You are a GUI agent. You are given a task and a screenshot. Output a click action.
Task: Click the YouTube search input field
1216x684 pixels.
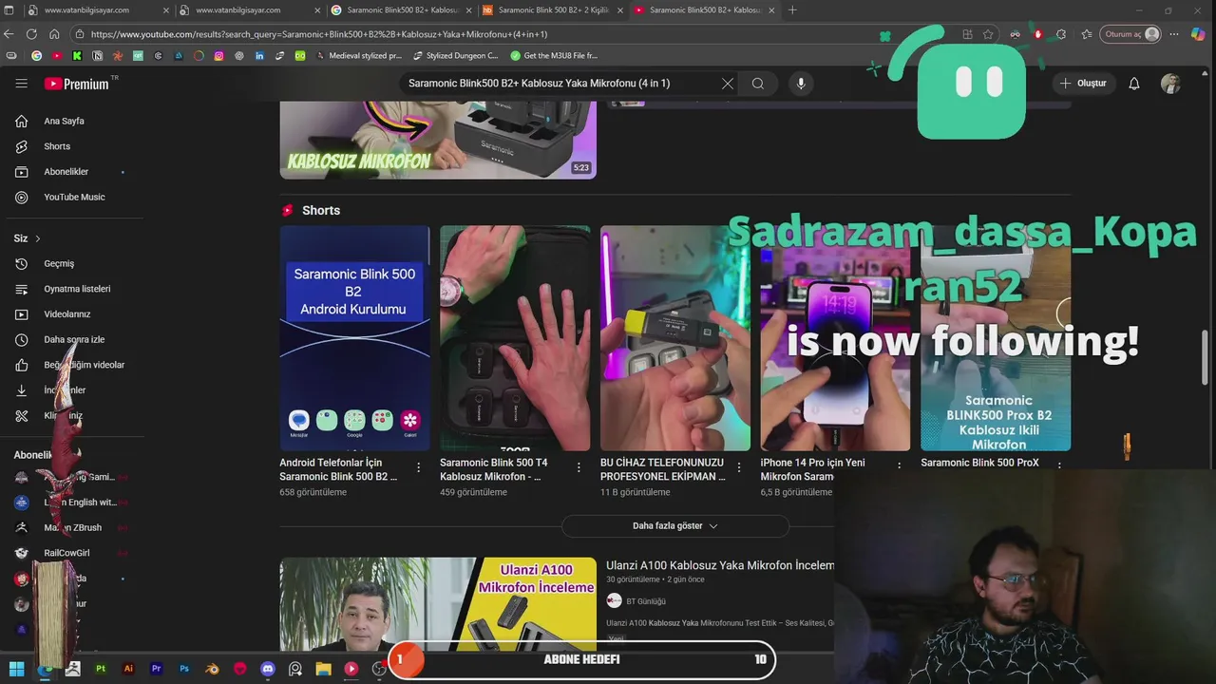pos(560,84)
